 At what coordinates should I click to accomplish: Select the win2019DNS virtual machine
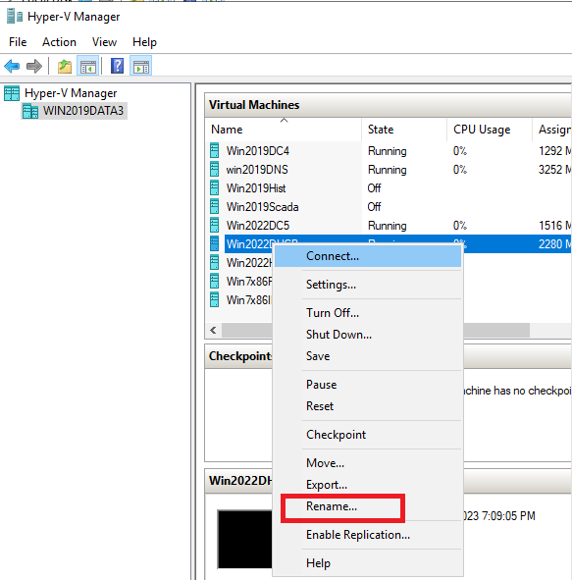click(257, 170)
